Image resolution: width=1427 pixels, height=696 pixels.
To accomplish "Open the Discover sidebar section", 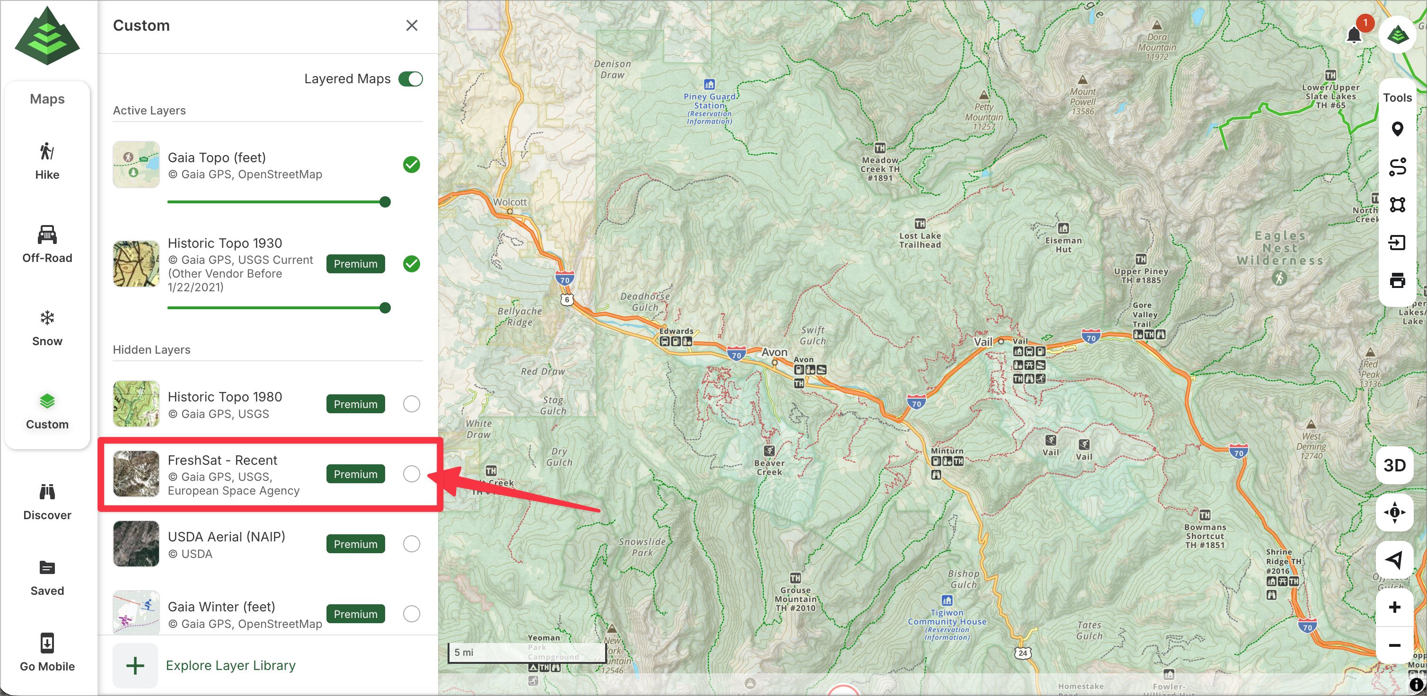I will (47, 502).
